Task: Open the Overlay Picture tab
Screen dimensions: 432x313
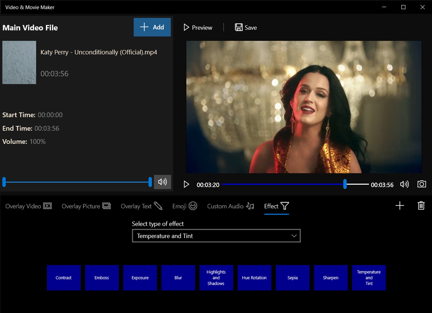Action: 86,206
